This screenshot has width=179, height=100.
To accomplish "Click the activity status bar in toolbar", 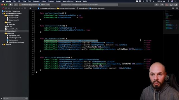I will (89, 5).
